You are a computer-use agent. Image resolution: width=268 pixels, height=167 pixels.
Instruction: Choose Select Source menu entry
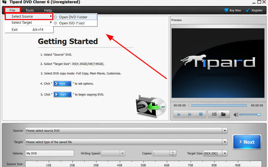[29, 16]
